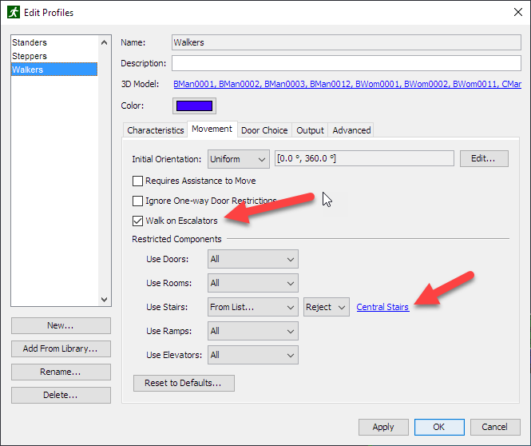The width and height of the screenshot is (531, 446).
Task: Open Initial Orientation Uniform dropdown
Action: 238,158
